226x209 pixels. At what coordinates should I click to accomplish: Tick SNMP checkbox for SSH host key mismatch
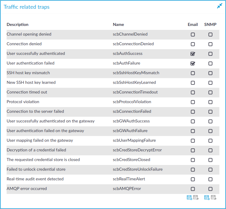210,73
